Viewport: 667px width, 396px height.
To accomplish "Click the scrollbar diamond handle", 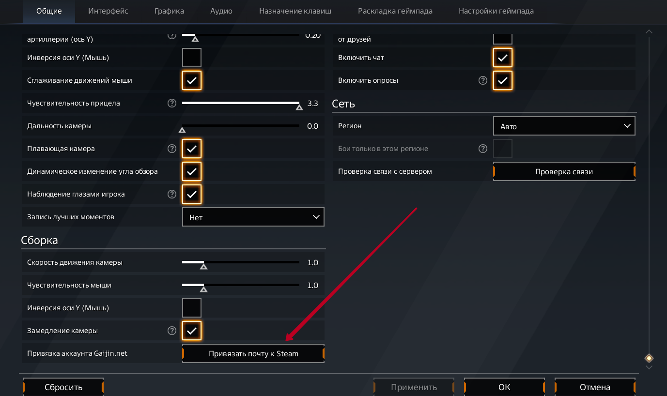I will click(x=649, y=358).
